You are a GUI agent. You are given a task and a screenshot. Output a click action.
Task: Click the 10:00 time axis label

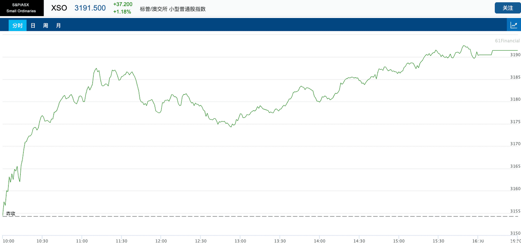8,241
